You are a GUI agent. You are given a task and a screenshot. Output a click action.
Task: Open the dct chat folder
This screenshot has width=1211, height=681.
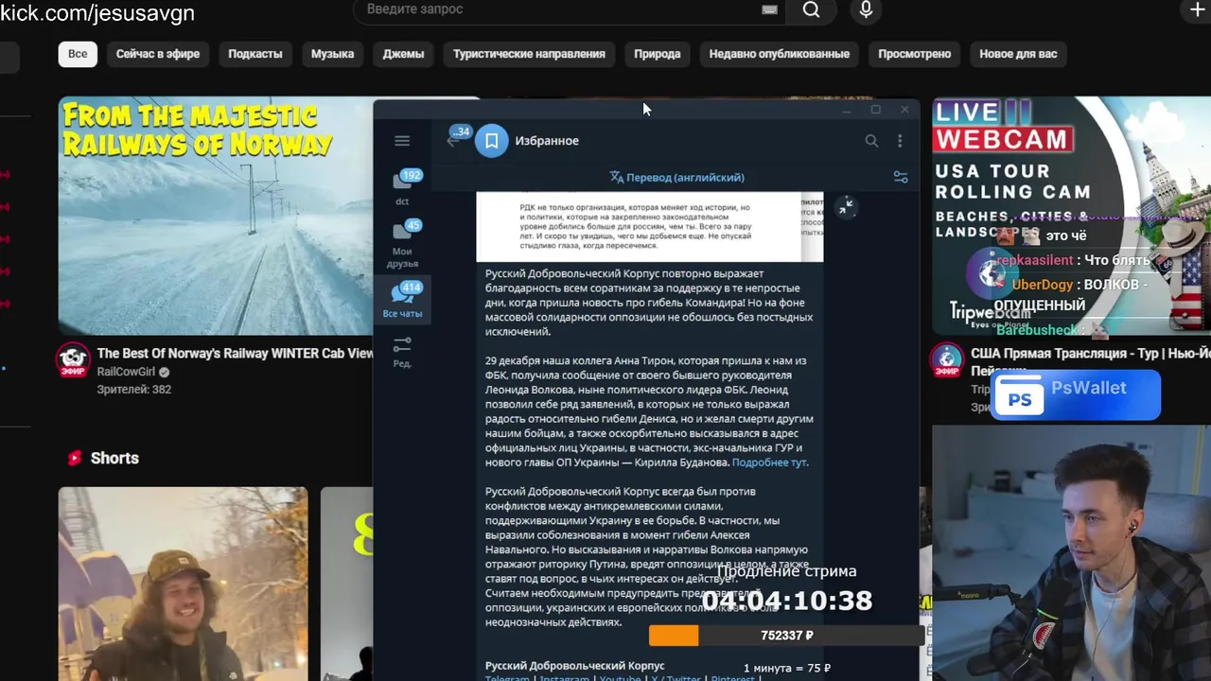402,187
